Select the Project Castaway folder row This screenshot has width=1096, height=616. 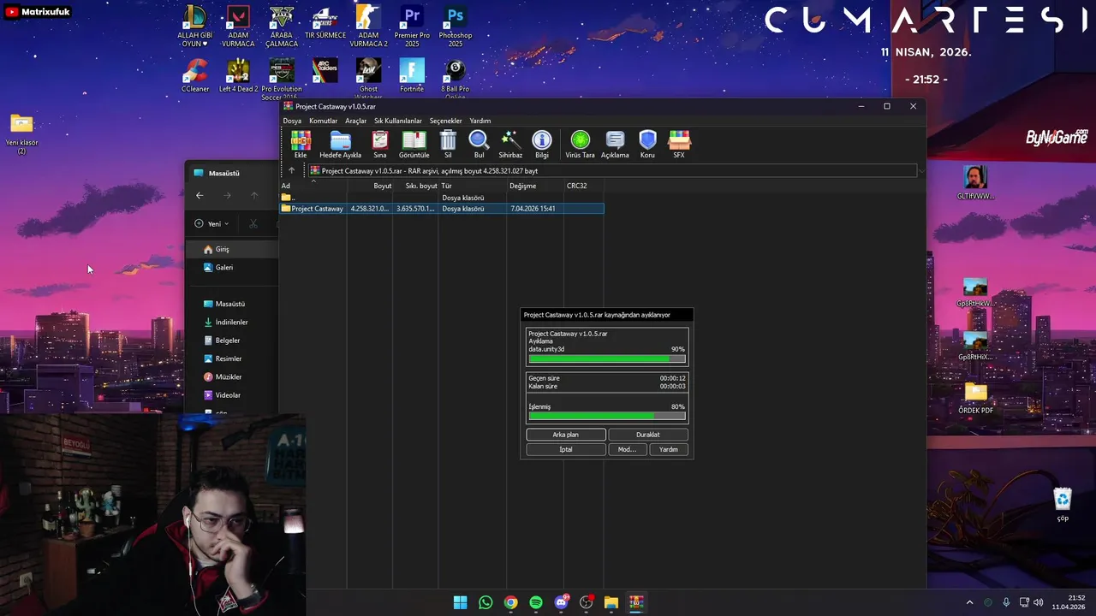(442, 209)
